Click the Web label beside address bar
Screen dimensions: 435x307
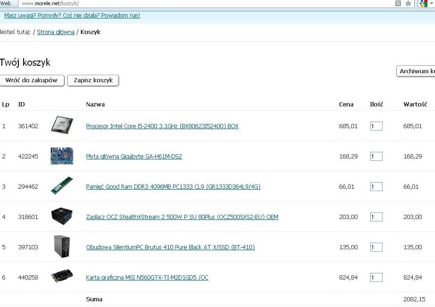pyautogui.click(x=5, y=3)
